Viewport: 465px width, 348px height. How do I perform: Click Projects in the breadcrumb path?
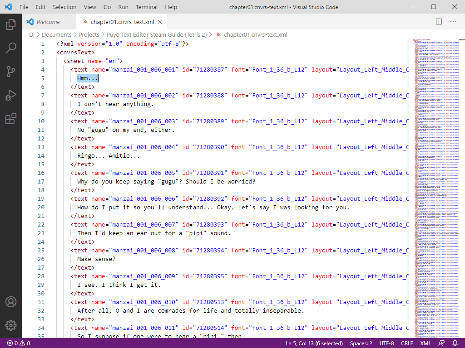click(x=89, y=34)
